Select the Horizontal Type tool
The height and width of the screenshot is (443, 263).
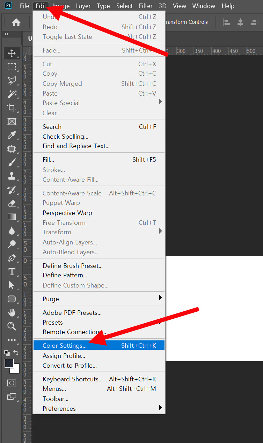[x=12, y=272]
